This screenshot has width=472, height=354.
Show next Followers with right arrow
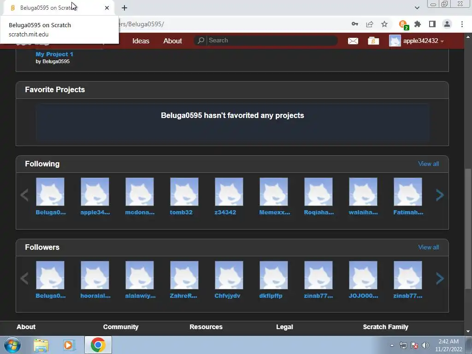440,278
